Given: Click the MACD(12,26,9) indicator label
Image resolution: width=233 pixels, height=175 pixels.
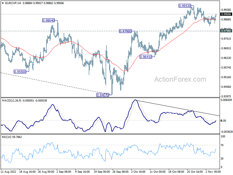Looking at the screenshot, I should (12, 101).
